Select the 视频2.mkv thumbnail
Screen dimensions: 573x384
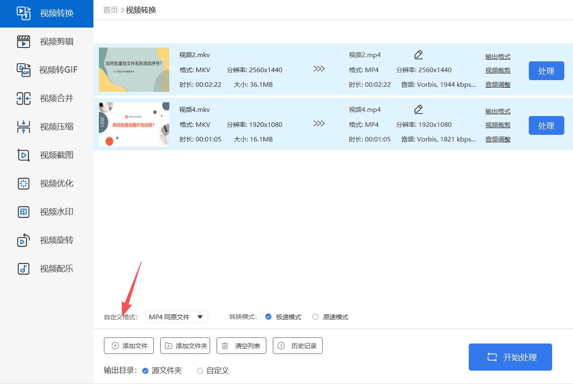[x=134, y=70]
